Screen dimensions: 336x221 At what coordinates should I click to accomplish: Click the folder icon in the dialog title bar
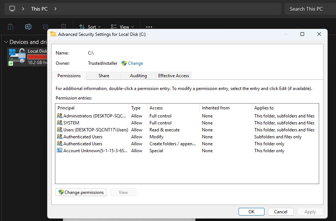(53, 34)
